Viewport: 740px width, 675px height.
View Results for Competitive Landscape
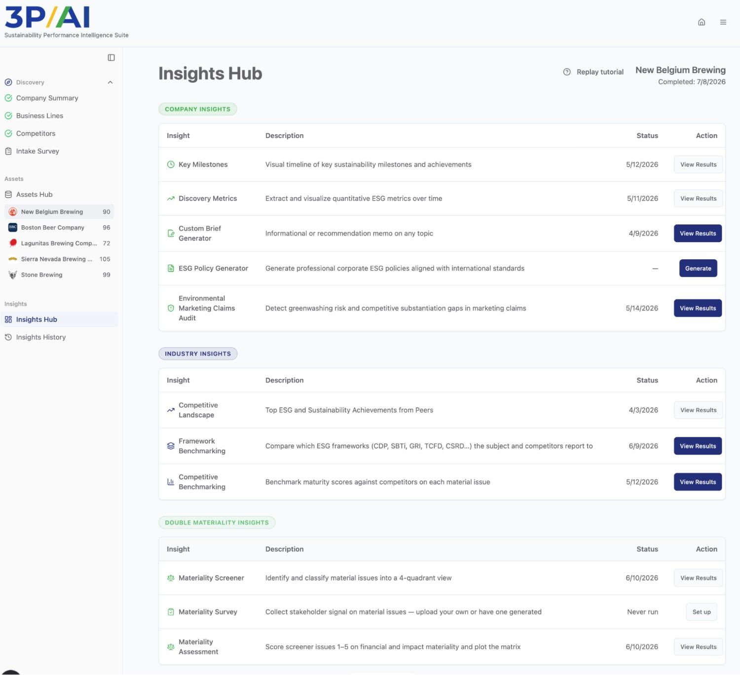click(698, 410)
